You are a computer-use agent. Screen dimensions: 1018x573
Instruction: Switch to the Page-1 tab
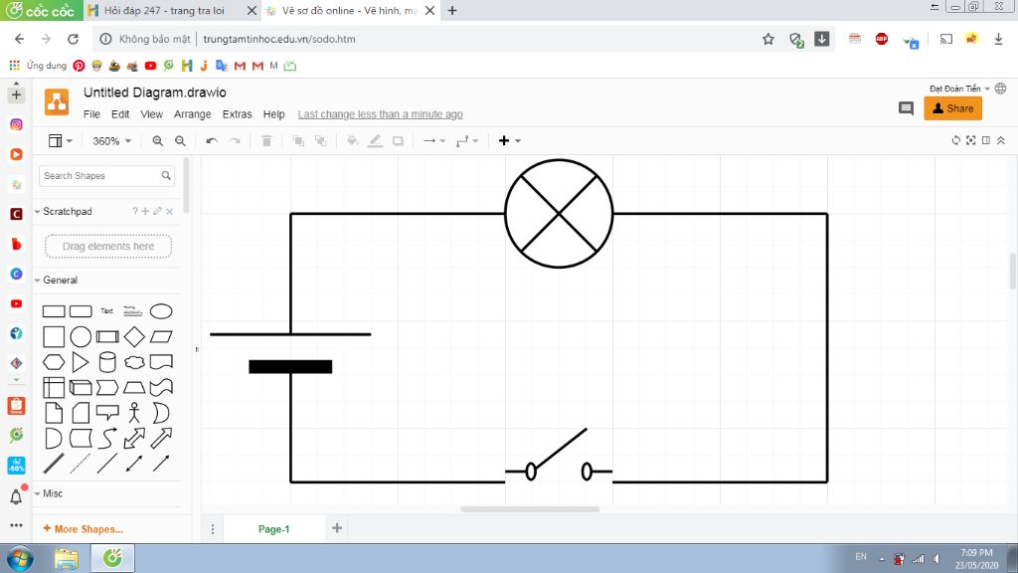pos(274,529)
